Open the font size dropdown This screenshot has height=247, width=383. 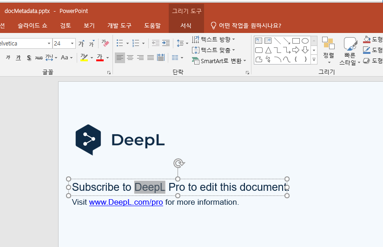point(73,44)
